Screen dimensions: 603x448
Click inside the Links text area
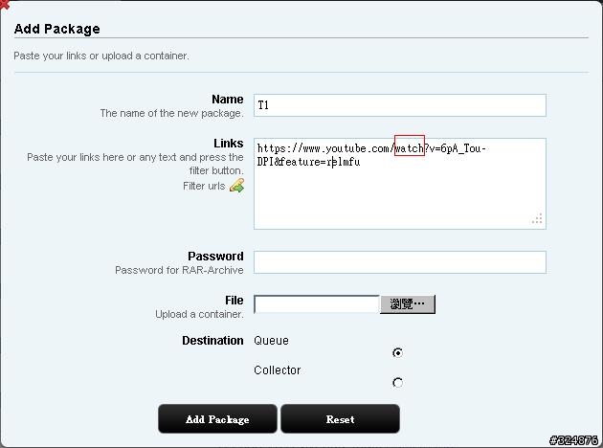[x=399, y=184]
